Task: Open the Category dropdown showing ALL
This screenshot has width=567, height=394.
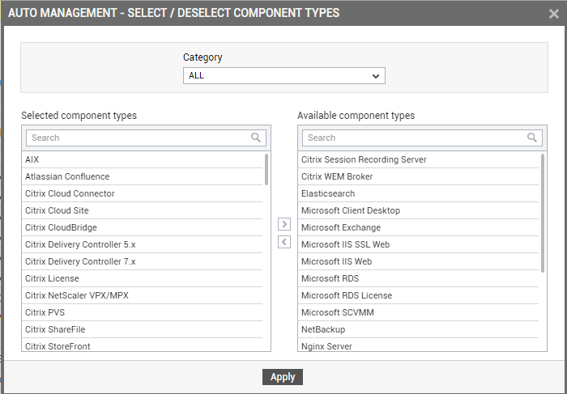Action: click(x=283, y=75)
